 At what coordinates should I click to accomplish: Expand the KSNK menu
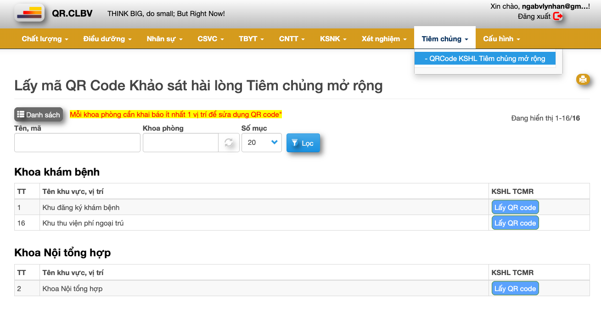pyautogui.click(x=333, y=39)
